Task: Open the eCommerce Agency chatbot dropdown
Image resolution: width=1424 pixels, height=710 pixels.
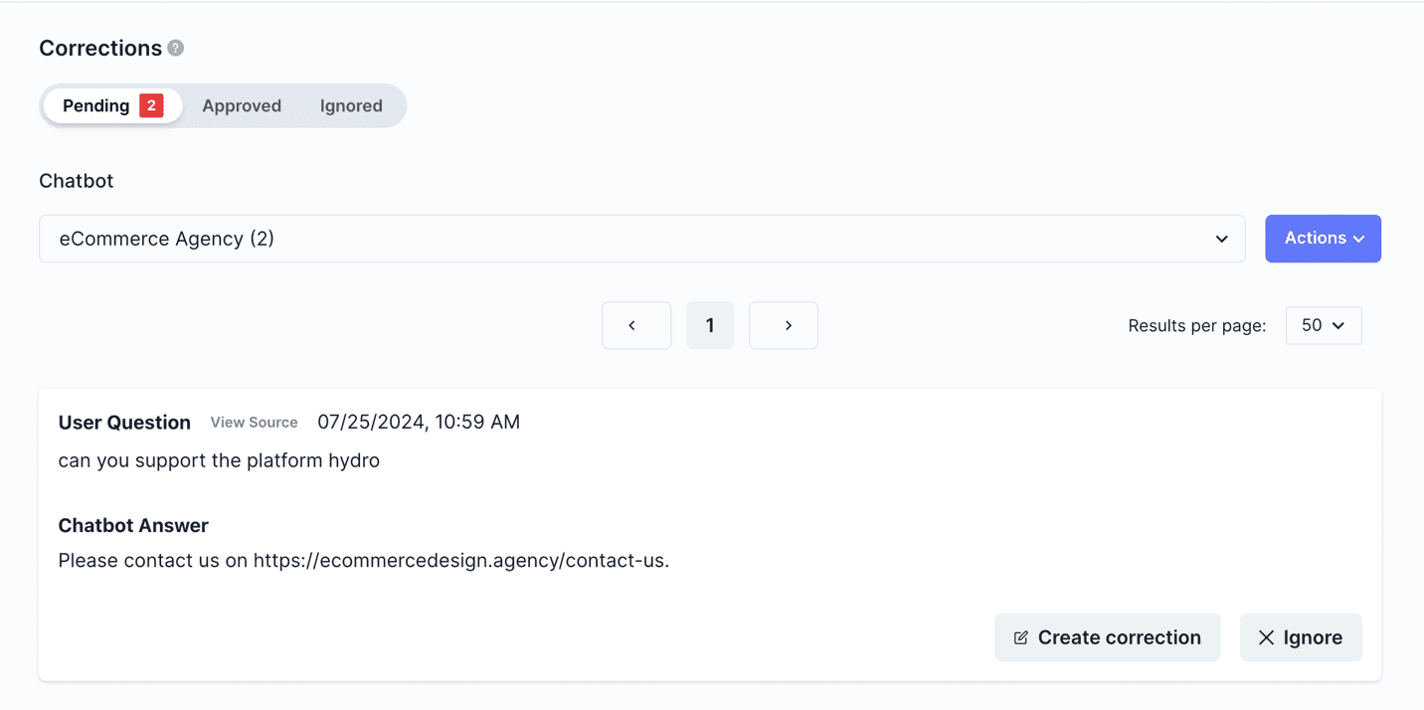Action: 641,239
